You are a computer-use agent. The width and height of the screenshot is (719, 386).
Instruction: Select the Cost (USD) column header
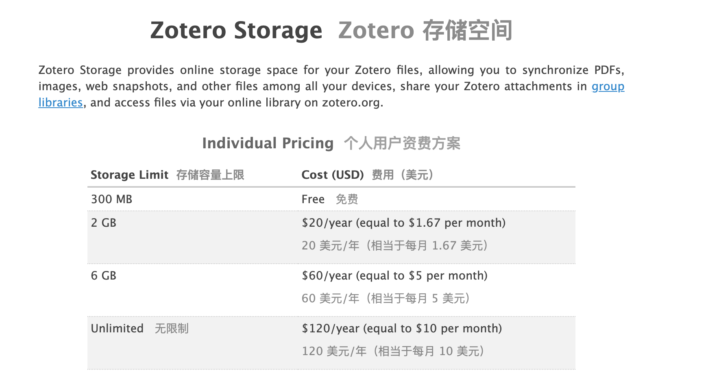(332, 175)
